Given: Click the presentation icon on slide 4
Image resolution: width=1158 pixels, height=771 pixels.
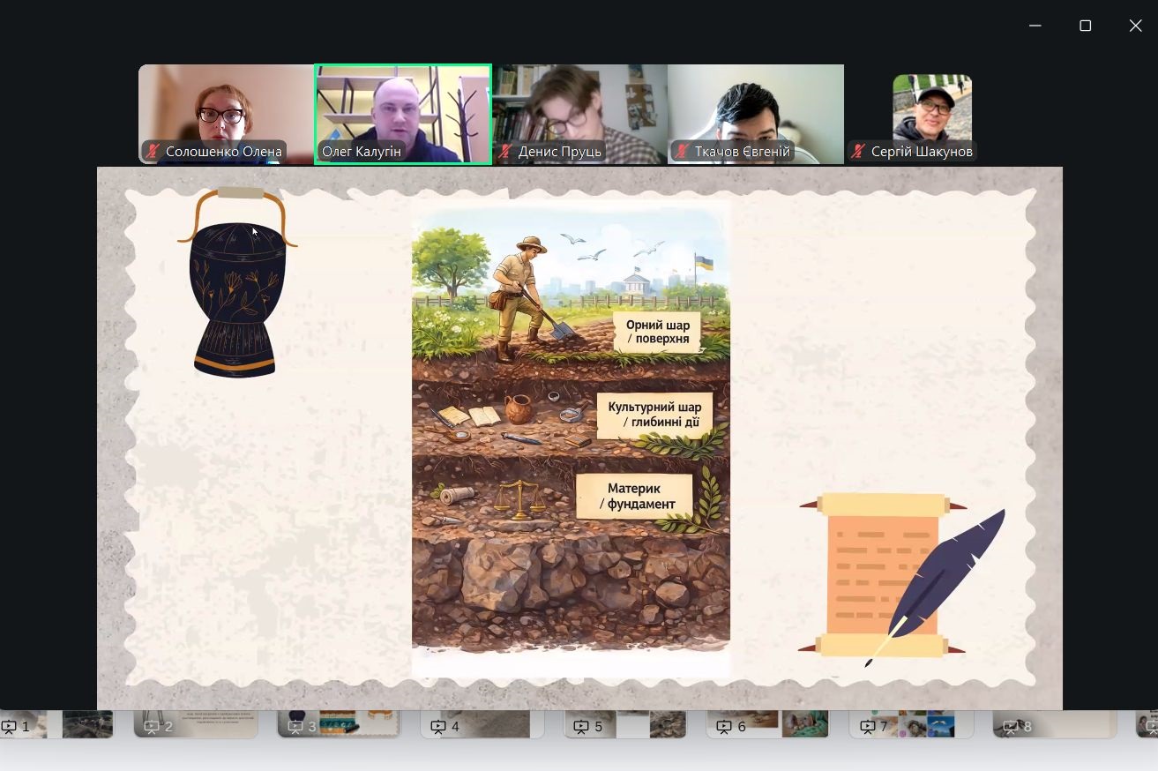Looking at the screenshot, I should [x=438, y=727].
